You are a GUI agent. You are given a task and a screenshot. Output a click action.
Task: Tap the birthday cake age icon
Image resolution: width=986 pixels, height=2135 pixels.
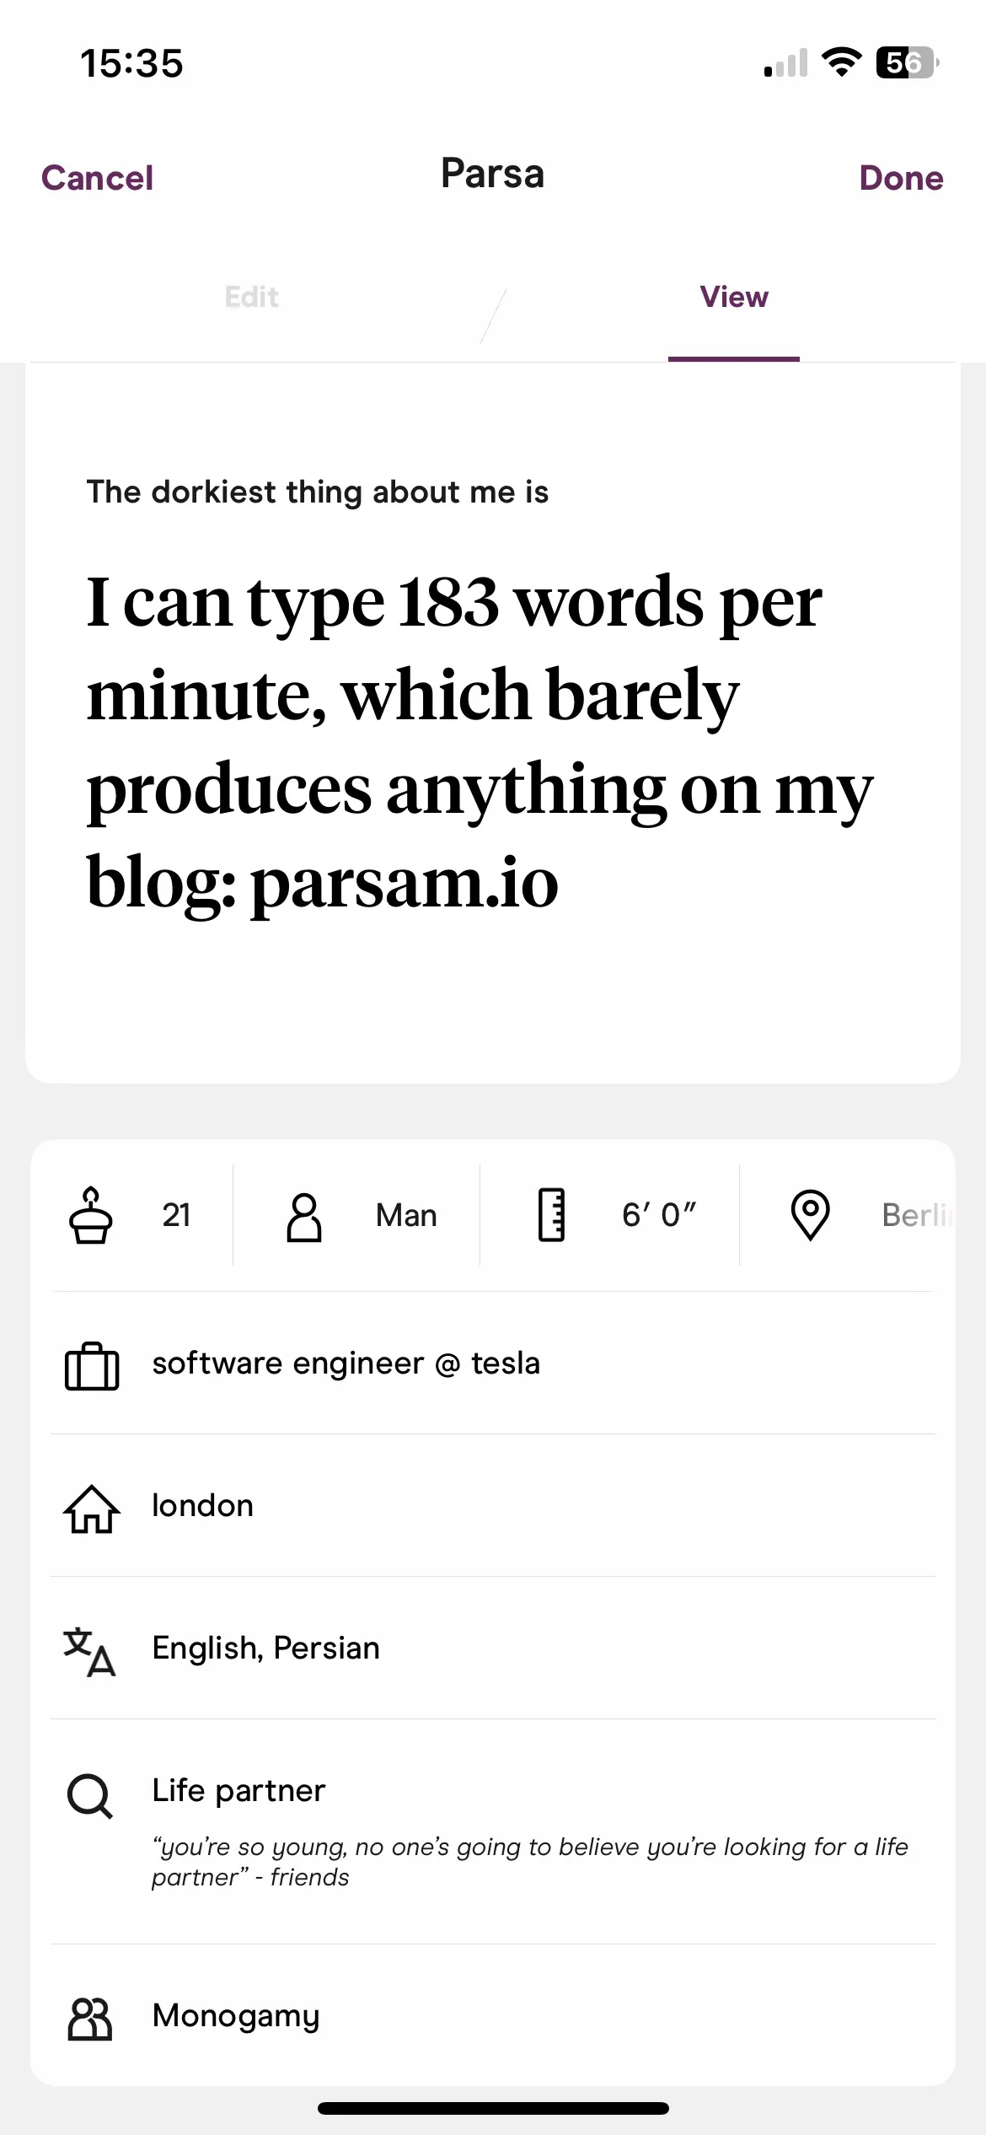coord(90,1215)
